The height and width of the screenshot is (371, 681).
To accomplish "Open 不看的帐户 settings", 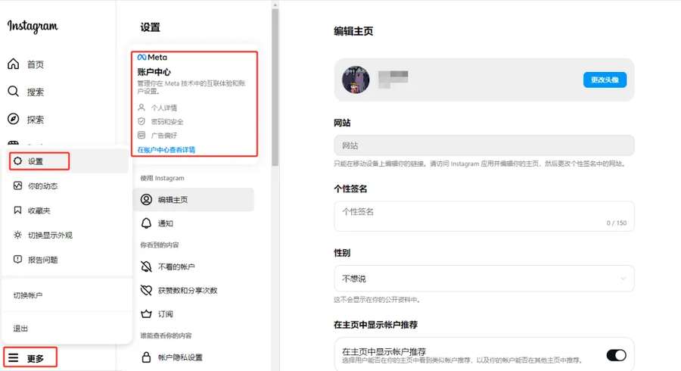I will pos(194,267).
